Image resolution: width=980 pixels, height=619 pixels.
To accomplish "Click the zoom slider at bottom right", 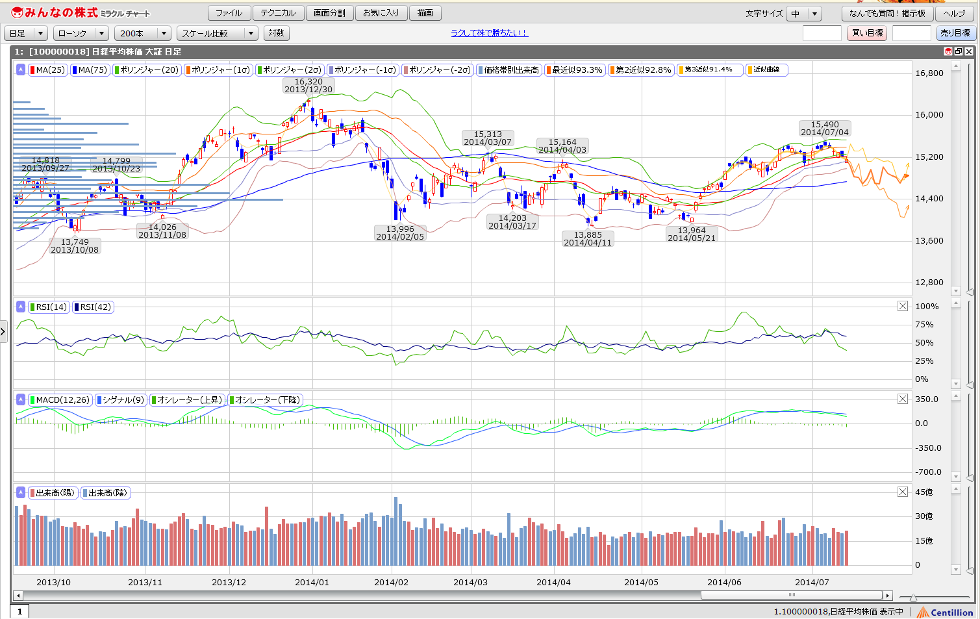I will tap(913, 597).
